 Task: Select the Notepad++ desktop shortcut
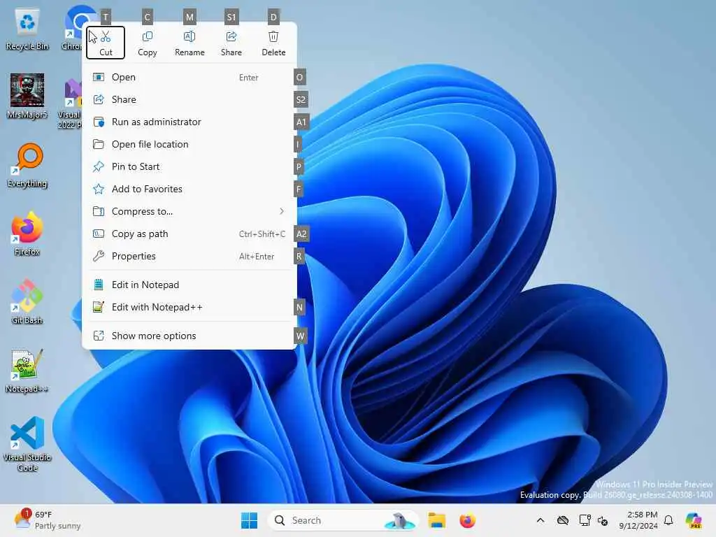(27, 371)
